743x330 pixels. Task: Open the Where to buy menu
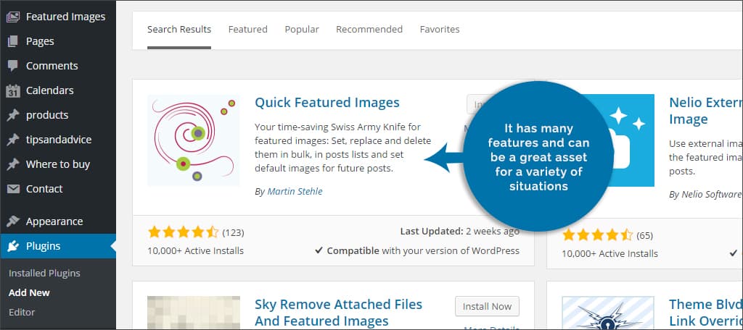pos(58,164)
